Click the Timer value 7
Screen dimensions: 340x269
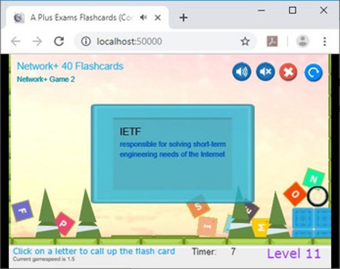[233, 251]
